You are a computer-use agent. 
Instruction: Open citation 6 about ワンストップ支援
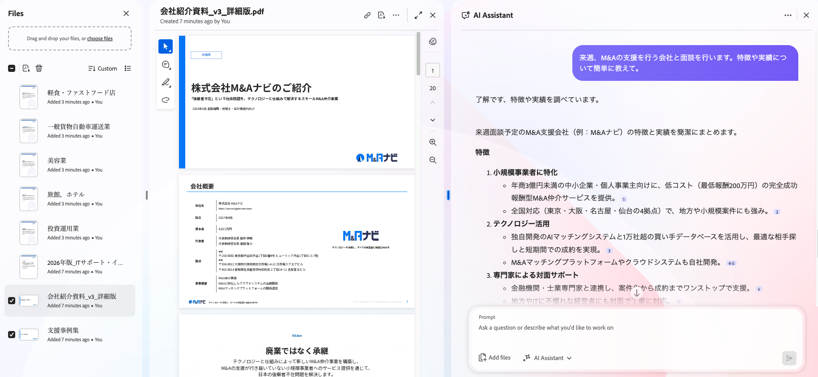(759, 289)
